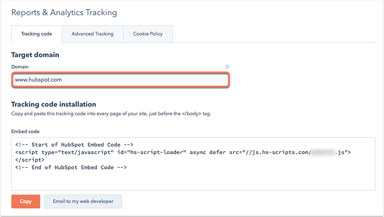384x217 pixels.
Task: Click the Tracking code installation heading
Action: point(54,104)
